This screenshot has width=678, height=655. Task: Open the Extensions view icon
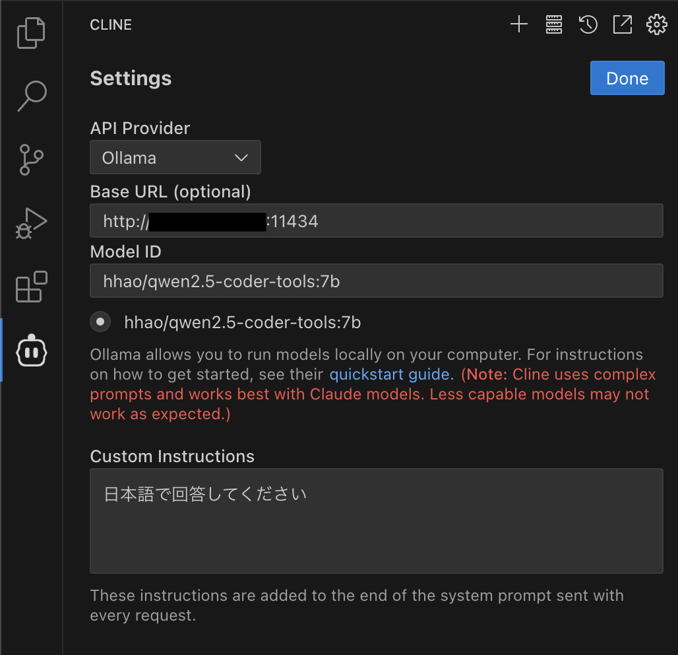point(31,287)
